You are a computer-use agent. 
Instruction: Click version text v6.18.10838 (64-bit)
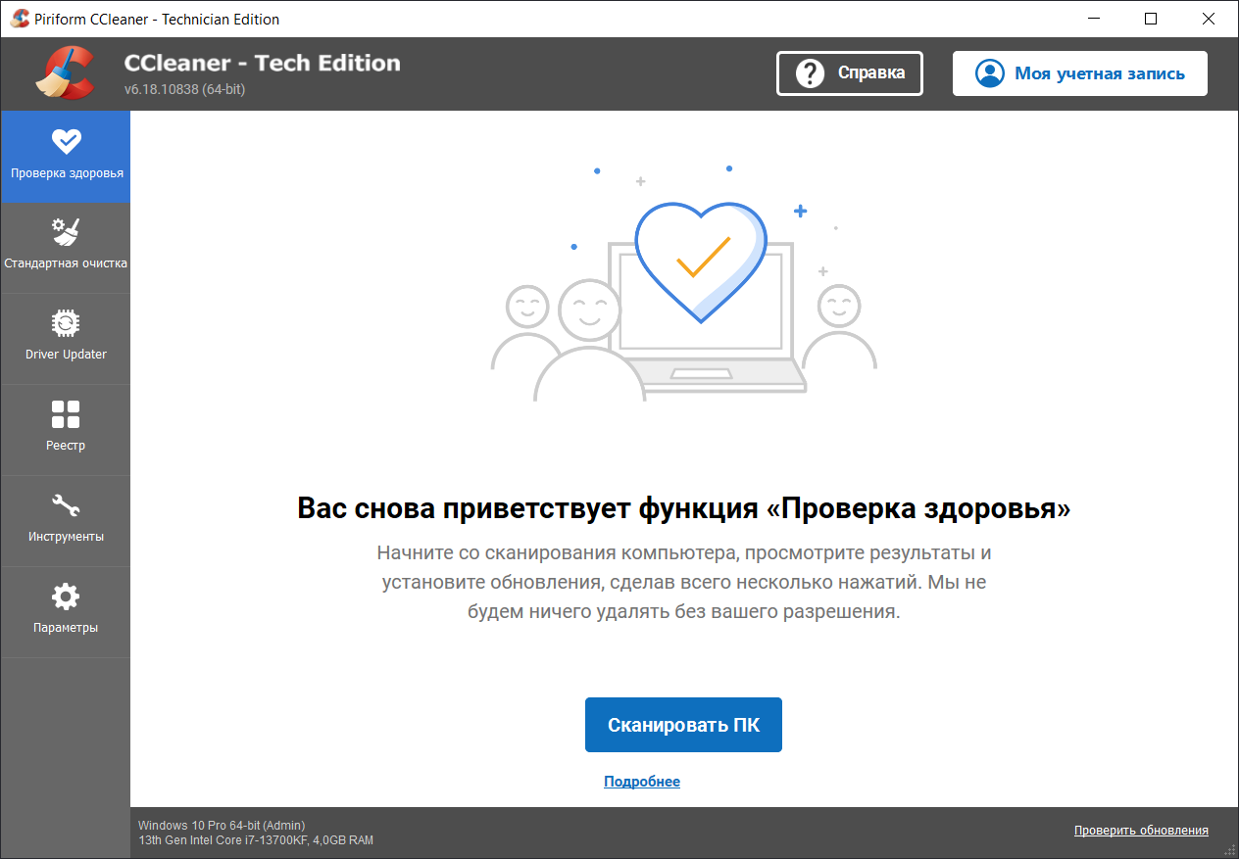pos(184,89)
